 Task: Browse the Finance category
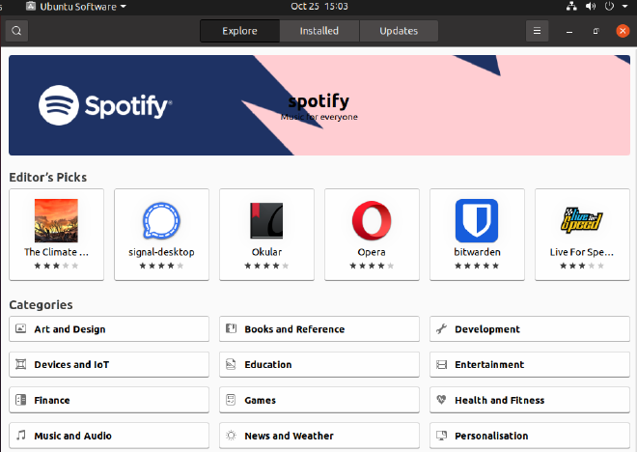click(x=109, y=400)
